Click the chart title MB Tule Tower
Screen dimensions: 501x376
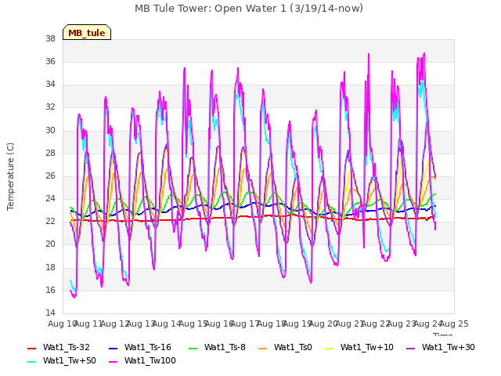click(249, 9)
